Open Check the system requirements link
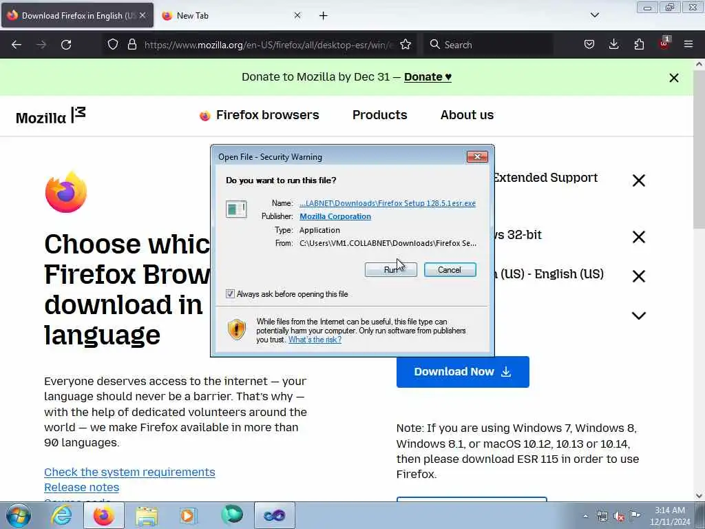The height and width of the screenshot is (529, 705). point(129,473)
